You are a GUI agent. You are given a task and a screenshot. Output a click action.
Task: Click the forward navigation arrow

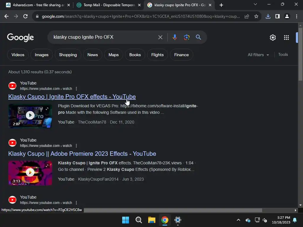click(x=16, y=17)
